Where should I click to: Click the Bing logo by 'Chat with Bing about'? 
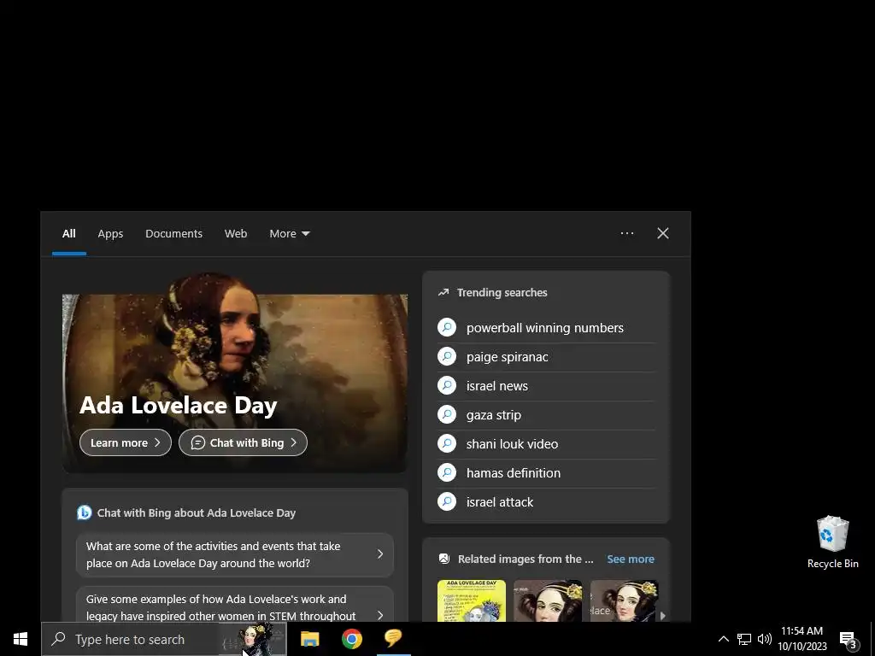point(85,512)
